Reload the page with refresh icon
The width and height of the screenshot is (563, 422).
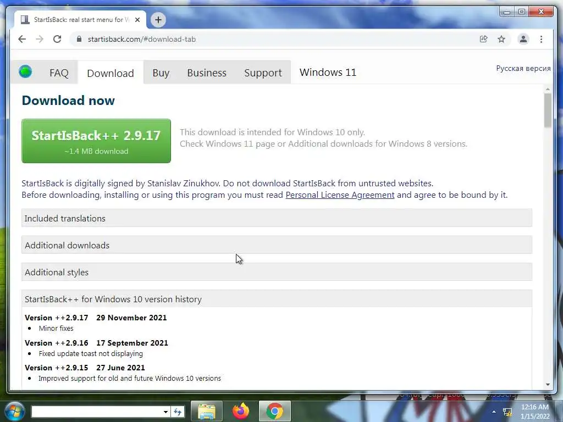point(57,39)
